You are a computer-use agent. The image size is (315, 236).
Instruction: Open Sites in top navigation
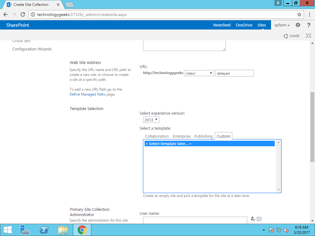(261, 25)
